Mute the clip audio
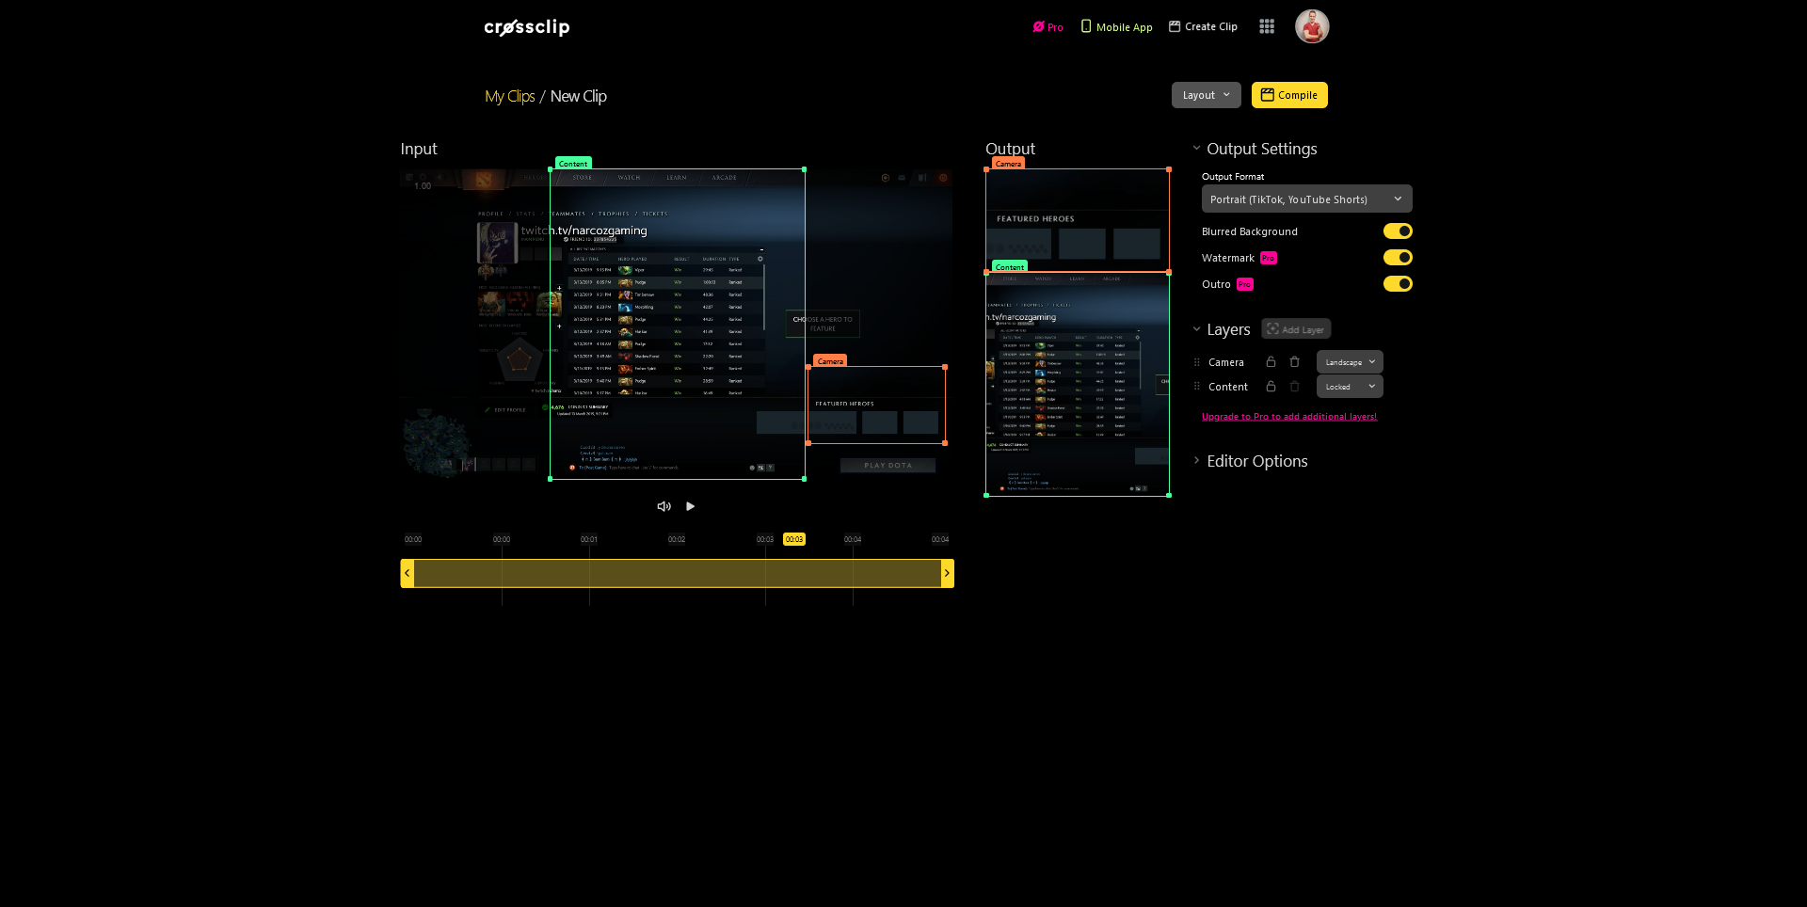The width and height of the screenshot is (1807, 907). point(664,506)
